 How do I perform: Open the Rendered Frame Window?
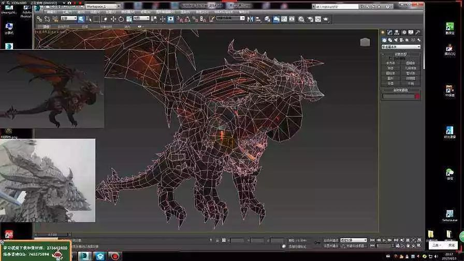(318, 19)
